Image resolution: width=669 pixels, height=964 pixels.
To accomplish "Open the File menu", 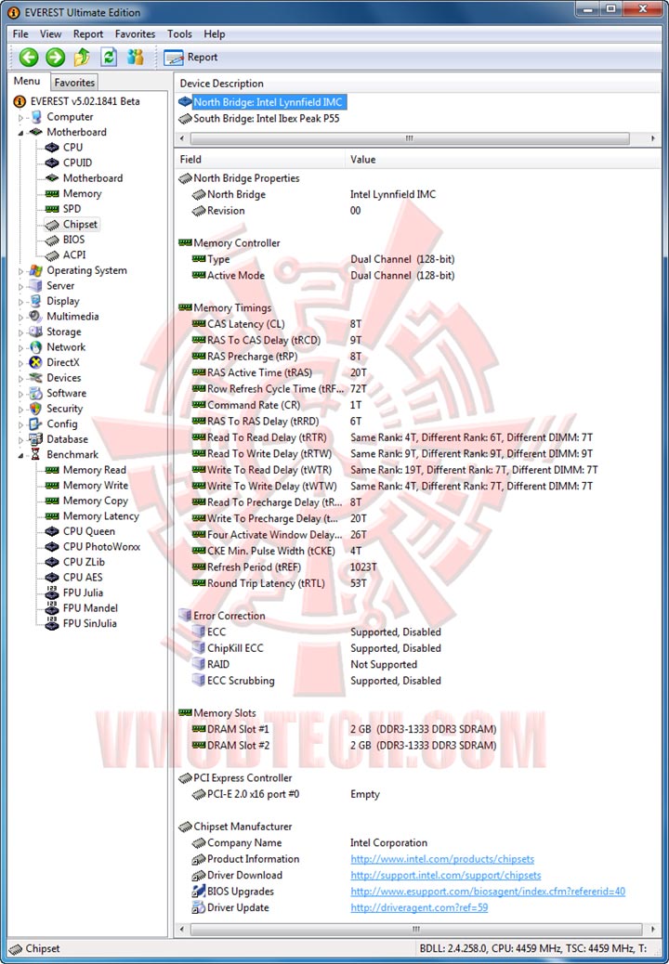I will (20, 33).
